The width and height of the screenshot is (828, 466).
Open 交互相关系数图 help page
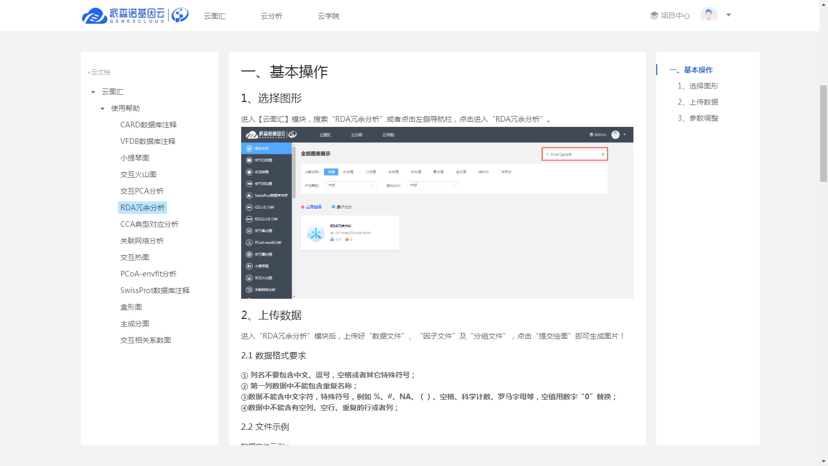tap(145, 340)
